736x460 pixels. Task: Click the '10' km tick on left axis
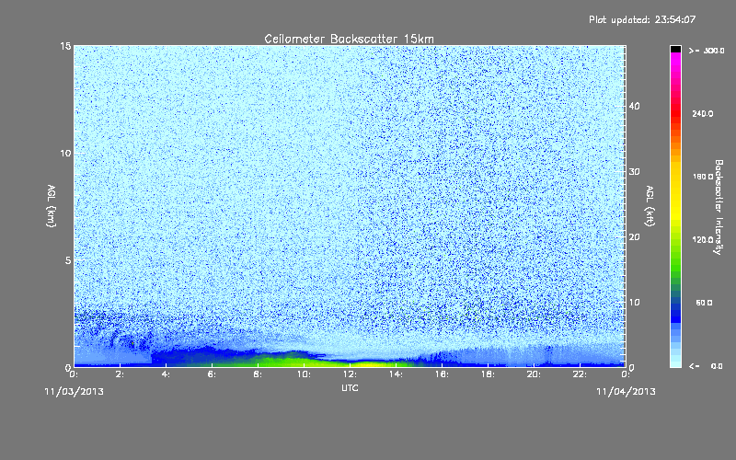pos(65,153)
